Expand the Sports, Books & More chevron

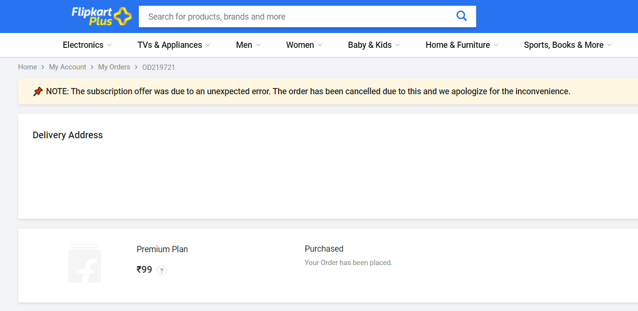(610, 45)
